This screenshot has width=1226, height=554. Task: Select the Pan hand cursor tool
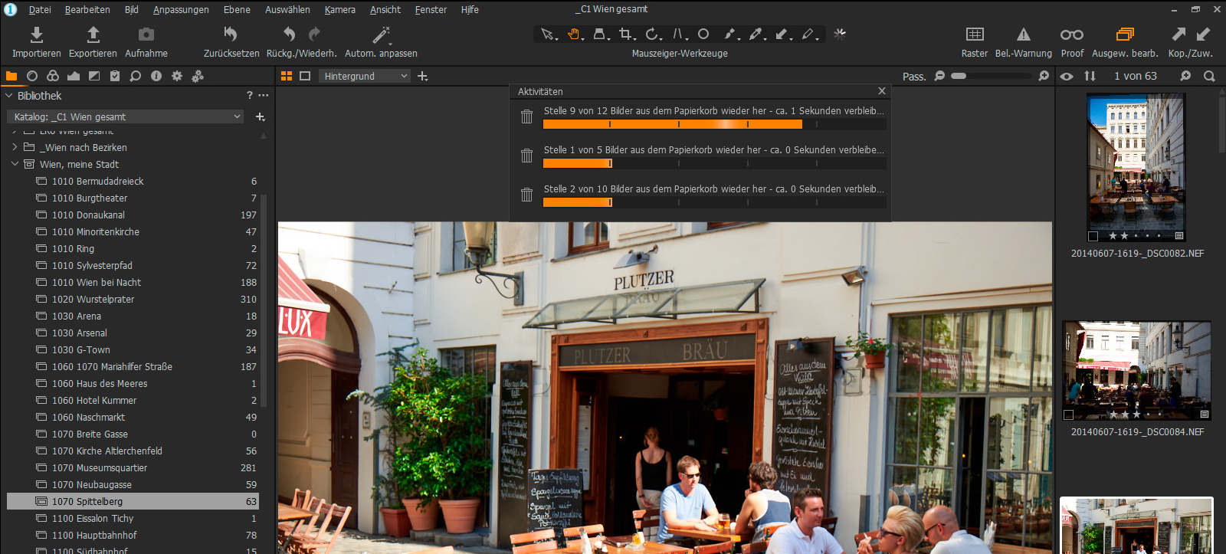pyautogui.click(x=573, y=34)
